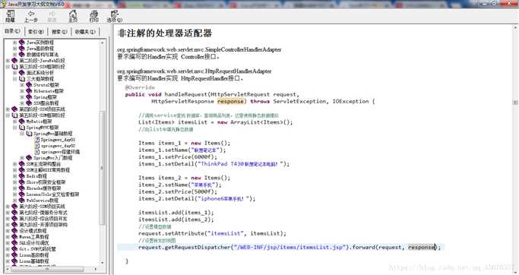Expand the 第六阶段-SSM项目实战 node
519x275 pixels.
(8, 207)
